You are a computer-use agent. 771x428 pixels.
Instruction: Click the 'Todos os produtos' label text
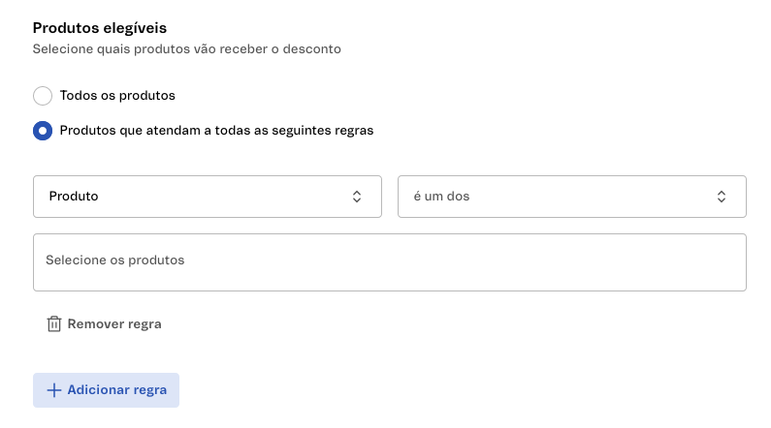(x=117, y=96)
